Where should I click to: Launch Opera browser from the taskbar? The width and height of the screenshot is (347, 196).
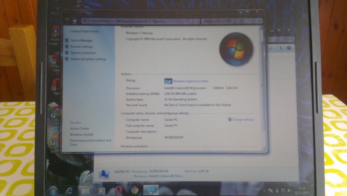(119, 191)
